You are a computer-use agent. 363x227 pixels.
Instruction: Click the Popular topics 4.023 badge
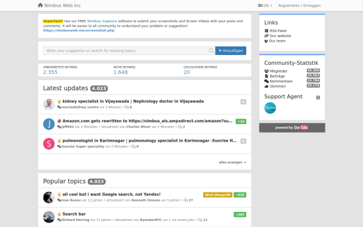(97, 182)
